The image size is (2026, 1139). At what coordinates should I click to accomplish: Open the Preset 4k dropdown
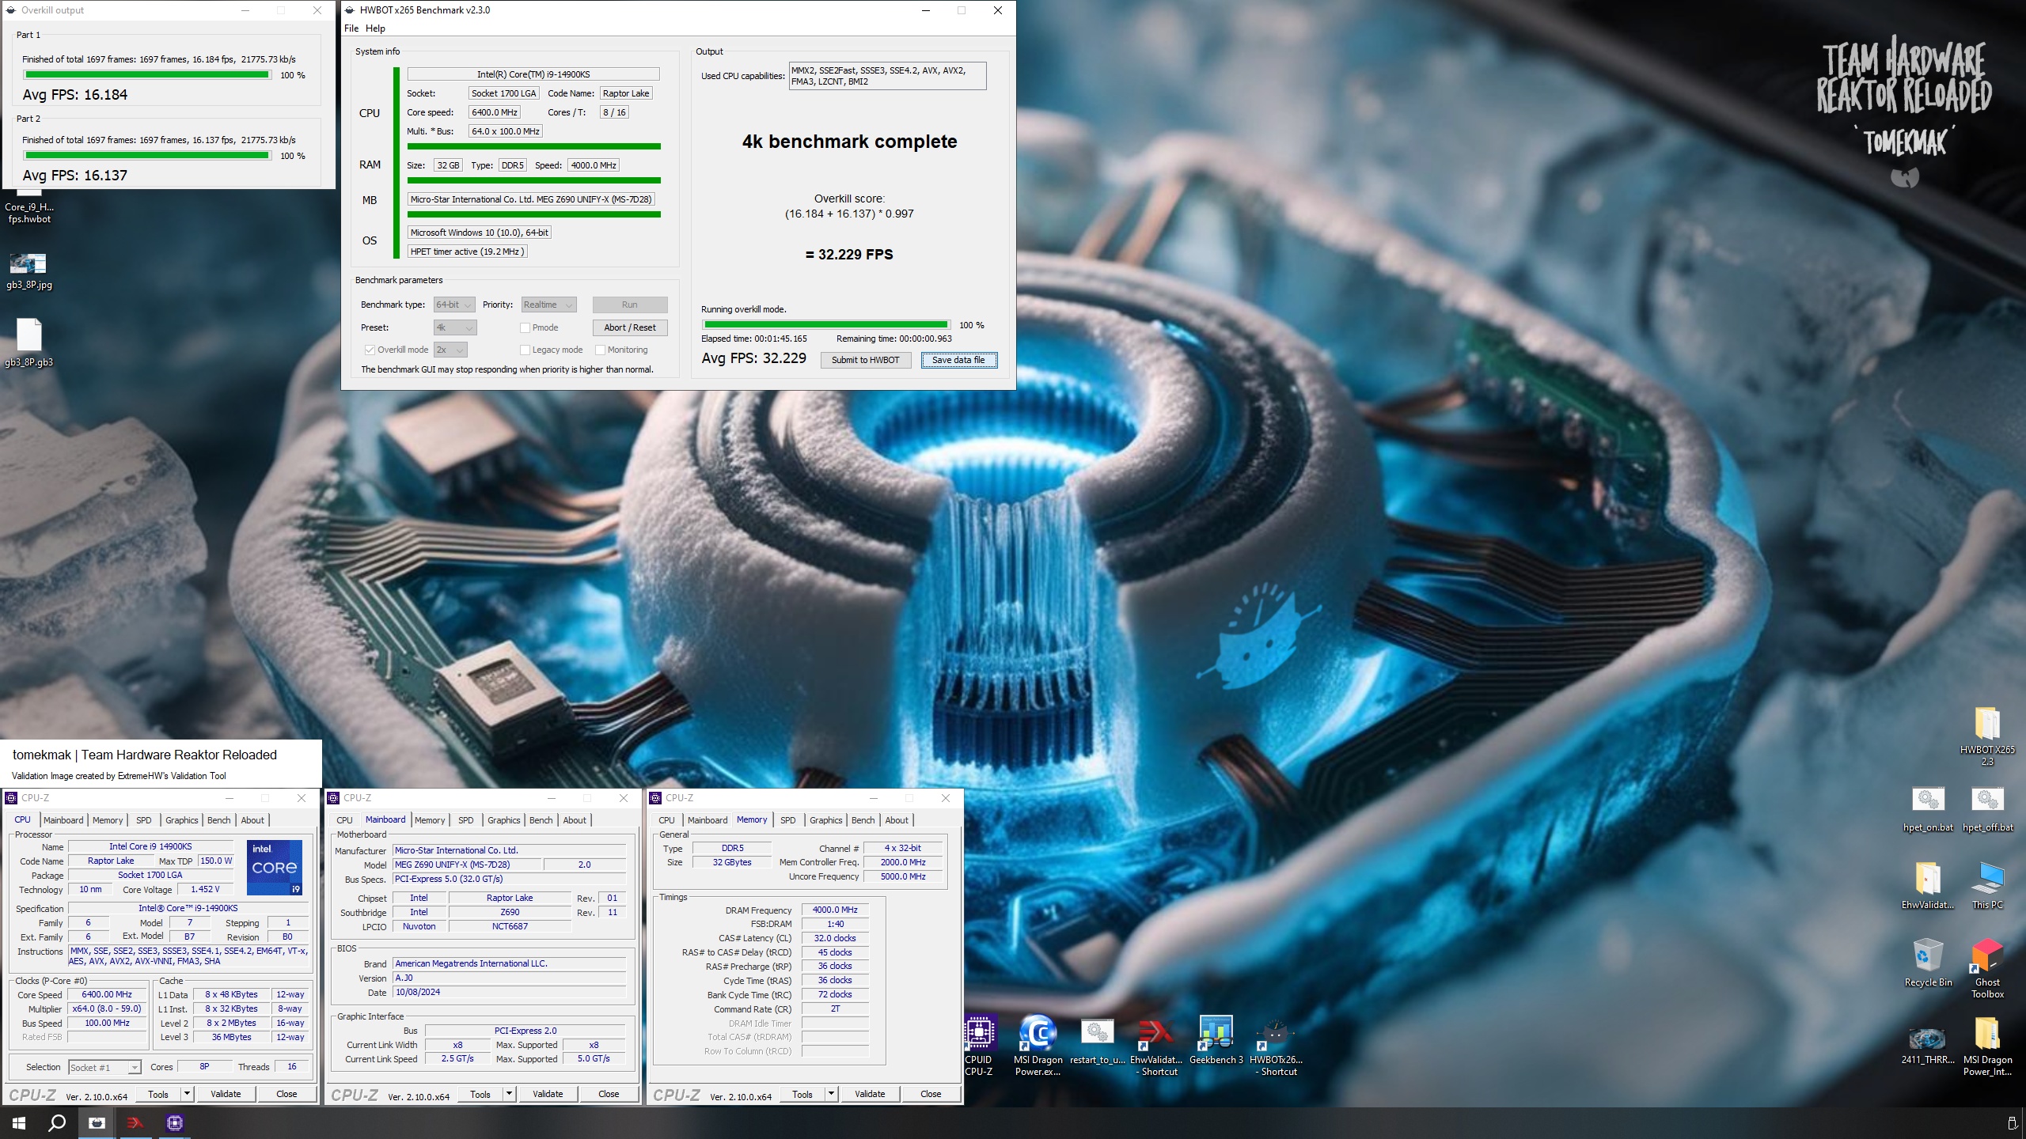click(454, 327)
